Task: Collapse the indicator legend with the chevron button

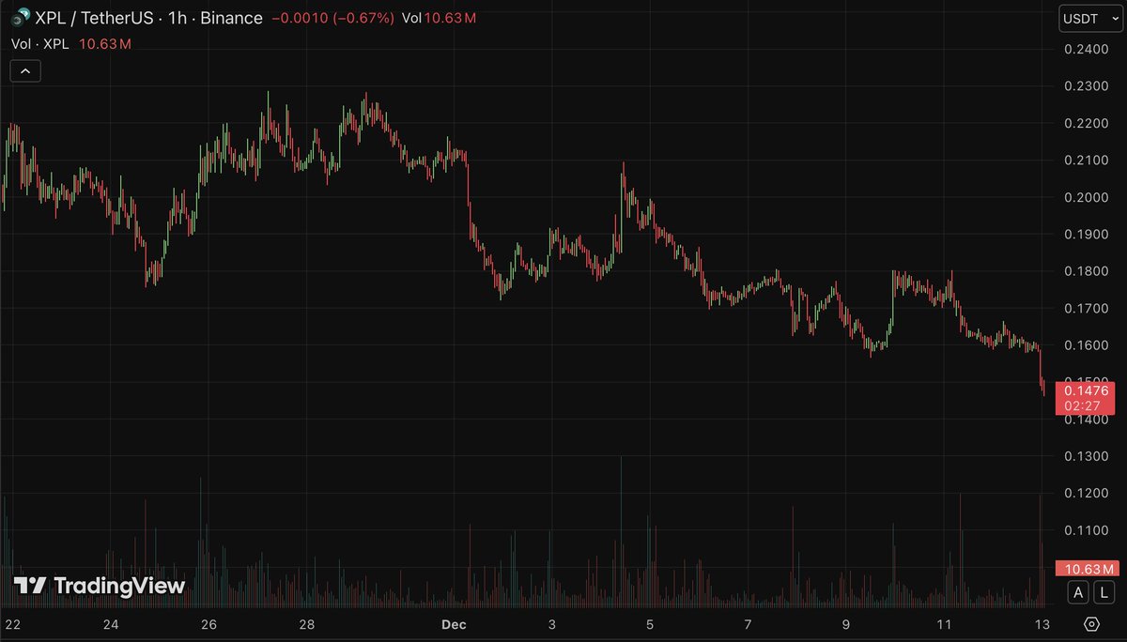Action: pyautogui.click(x=25, y=70)
